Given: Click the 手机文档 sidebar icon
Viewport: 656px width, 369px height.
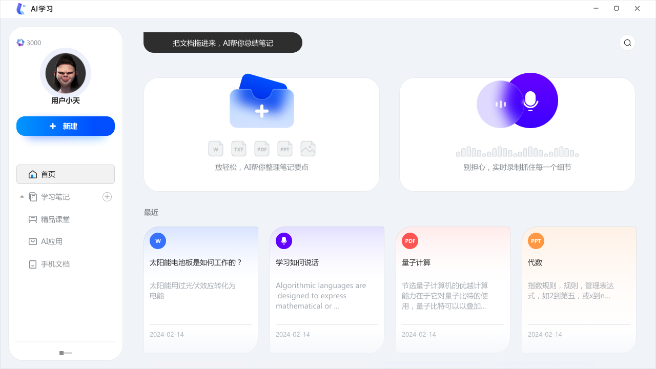Looking at the screenshot, I should click(x=32, y=264).
